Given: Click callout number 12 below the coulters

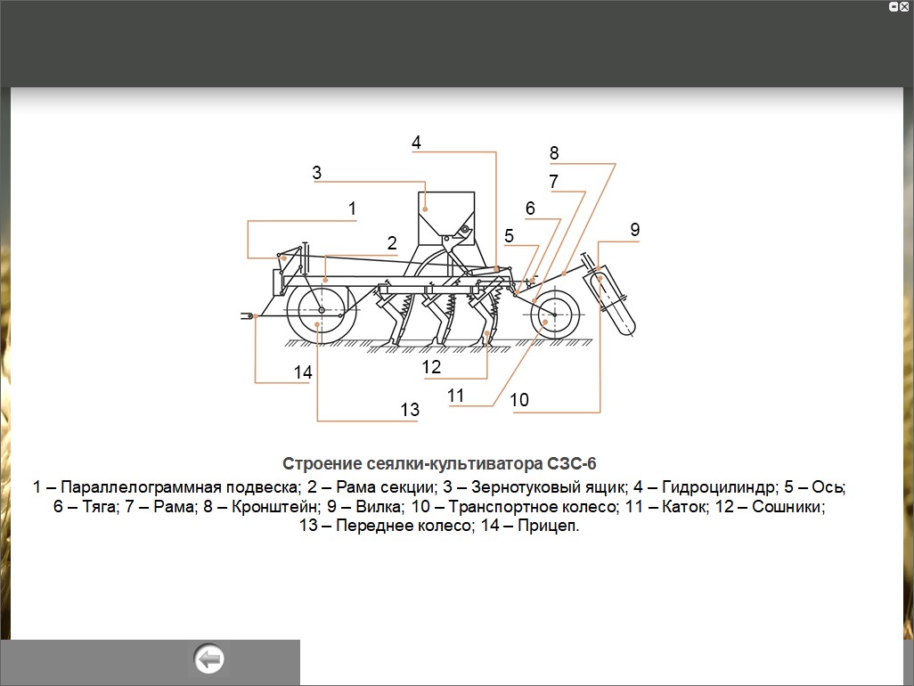Looking at the screenshot, I should pyautogui.click(x=431, y=367).
